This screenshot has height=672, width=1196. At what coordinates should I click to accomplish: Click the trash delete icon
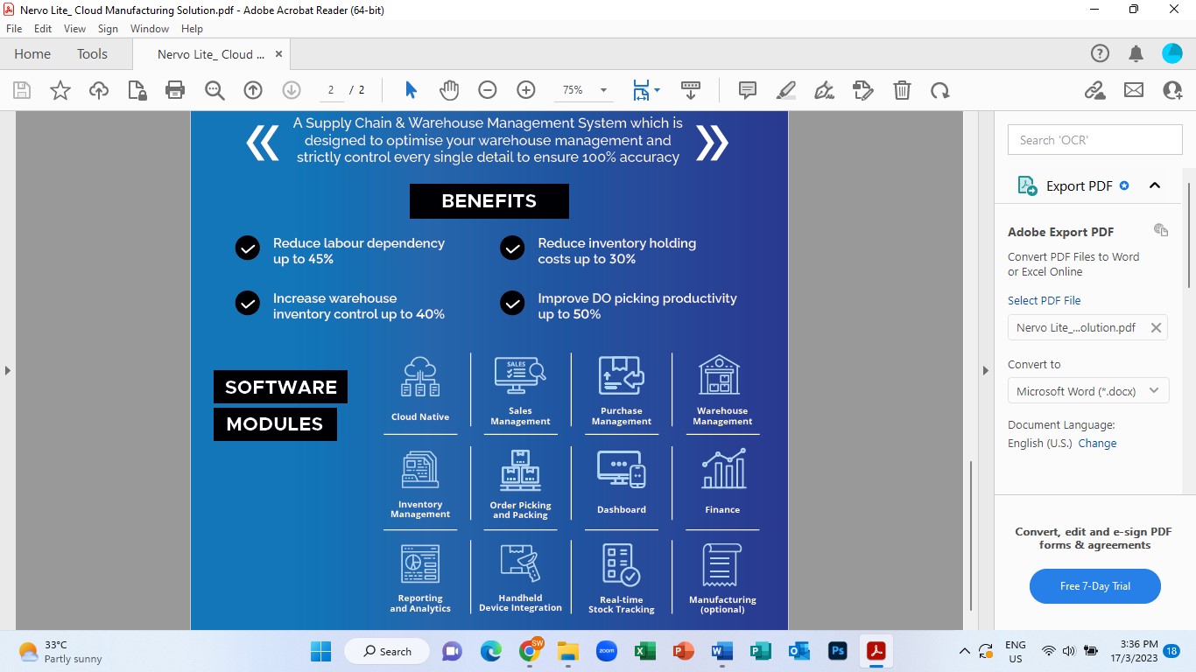902,90
